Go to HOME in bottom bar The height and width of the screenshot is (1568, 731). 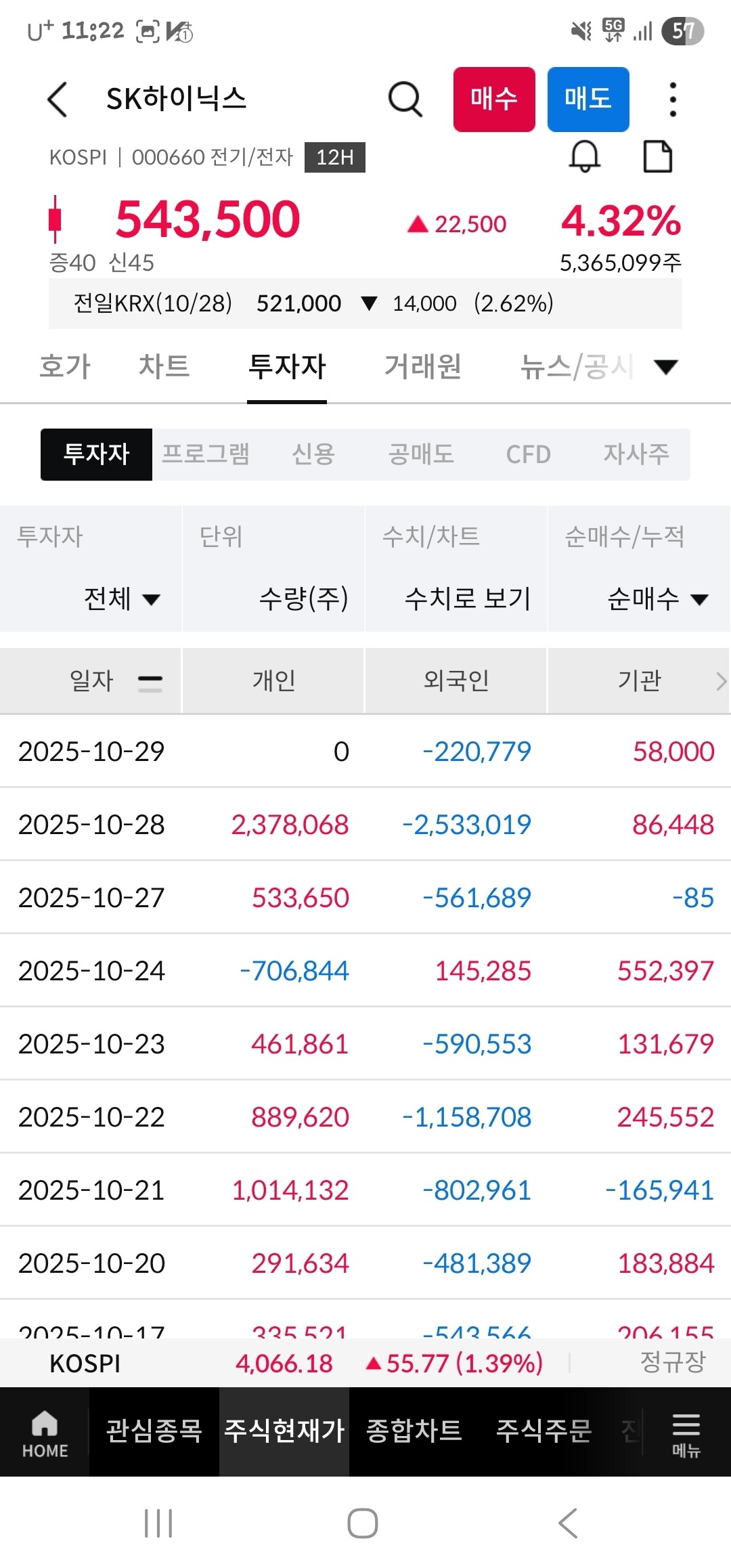[x=45, y=1431]
